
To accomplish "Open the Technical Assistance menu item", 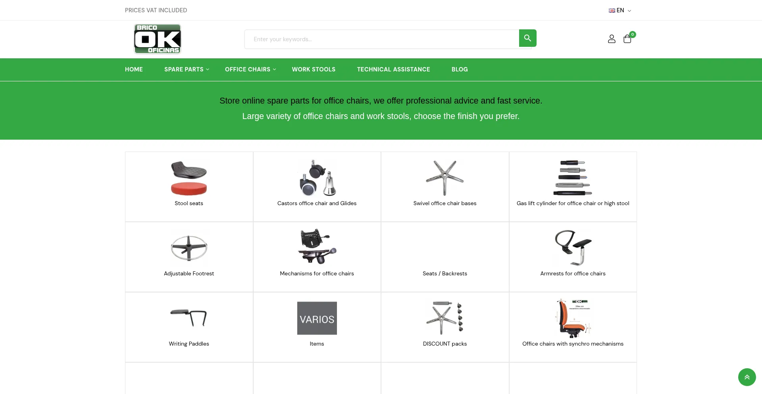I will (393, 69).
